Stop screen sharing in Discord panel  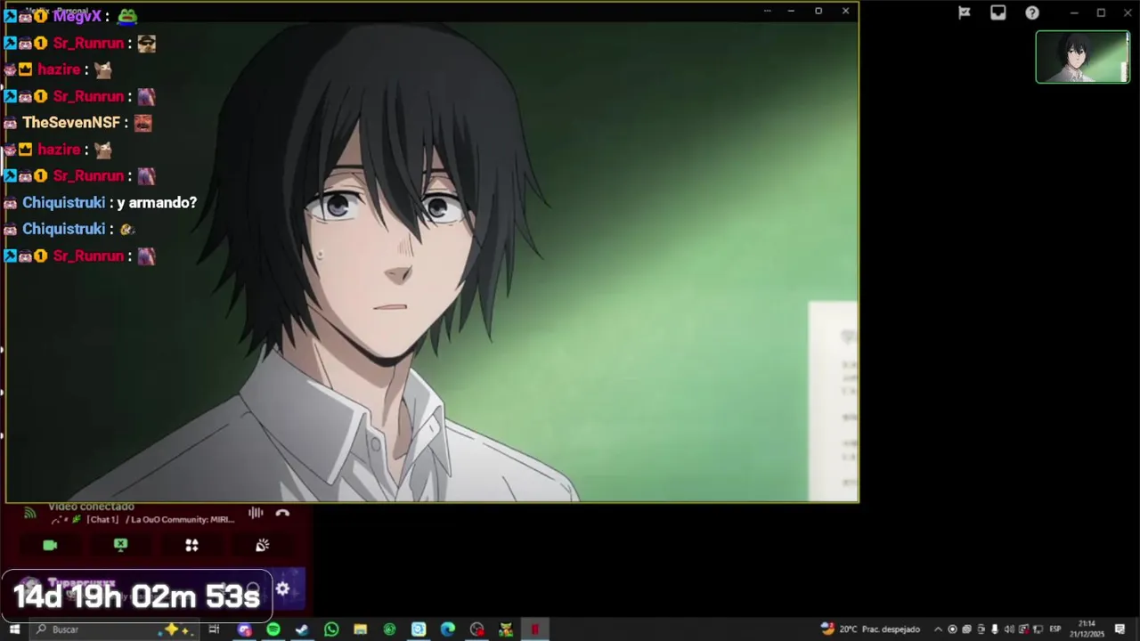pos(120,545)
